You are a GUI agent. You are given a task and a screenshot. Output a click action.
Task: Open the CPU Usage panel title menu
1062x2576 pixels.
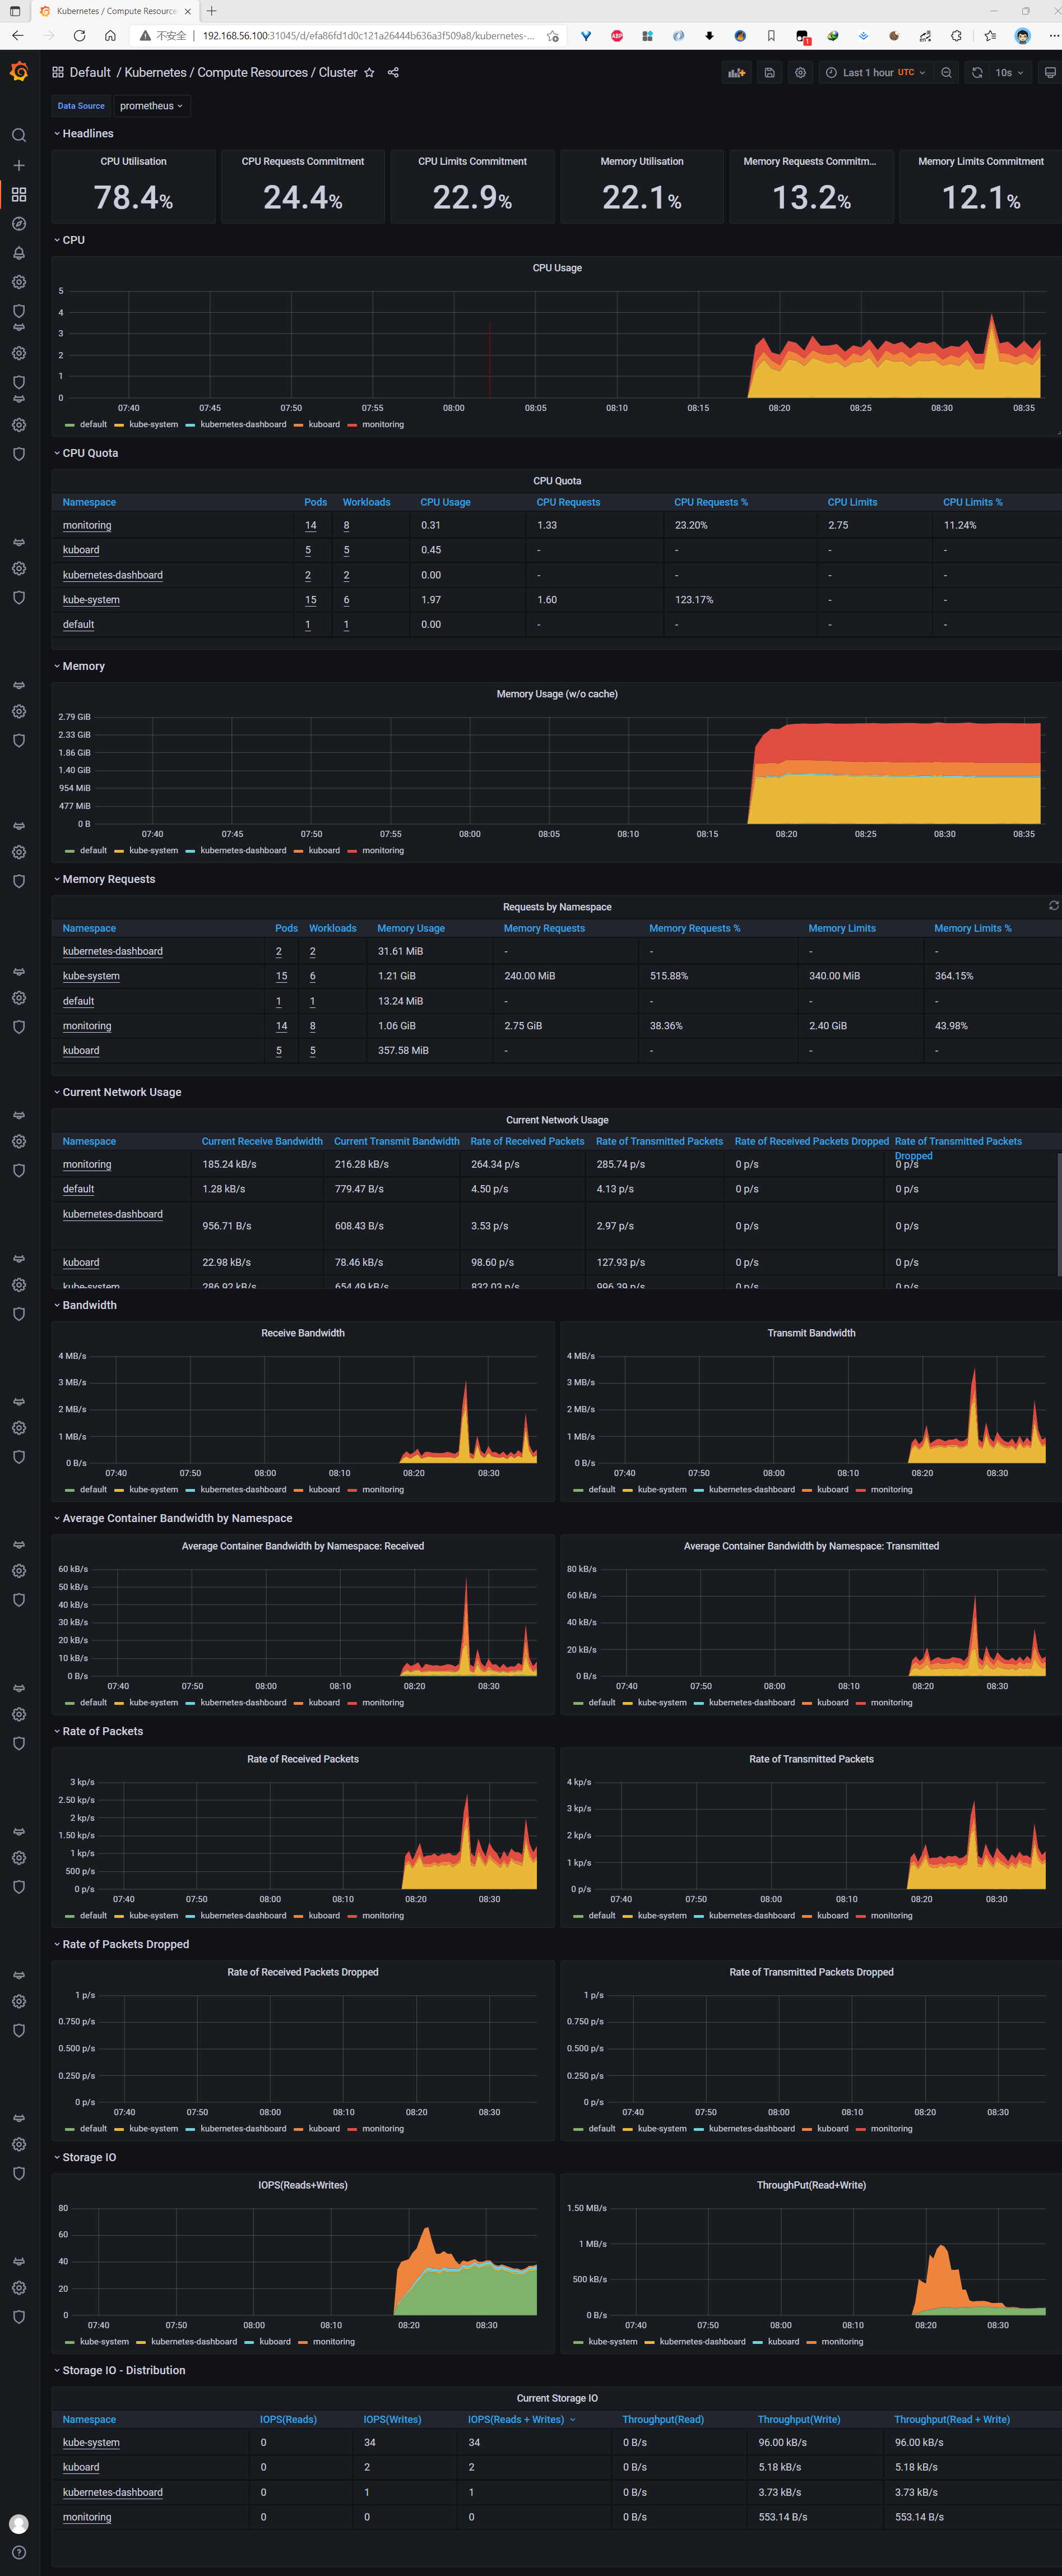pos(557,268)
